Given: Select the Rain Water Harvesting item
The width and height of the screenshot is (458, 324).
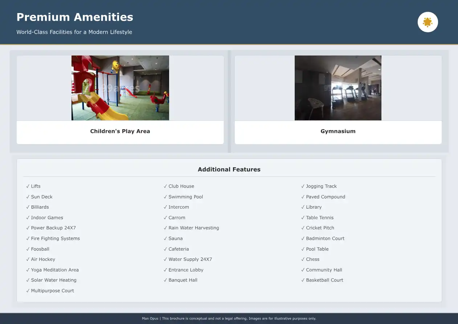Looking at the screenshot, I should [x=193, y=228].
